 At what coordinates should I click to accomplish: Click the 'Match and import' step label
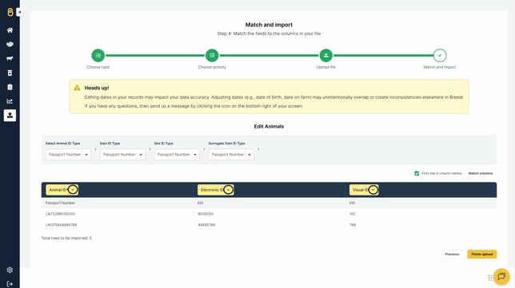click(x=440, y=67)
